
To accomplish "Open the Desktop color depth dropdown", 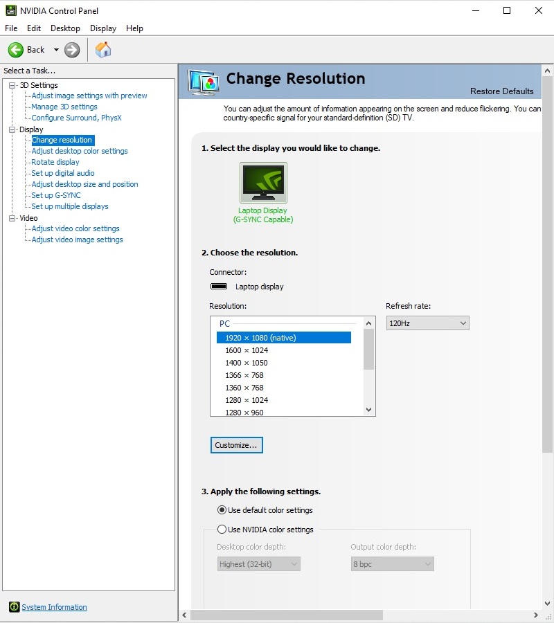I will (x=259, y=563).
